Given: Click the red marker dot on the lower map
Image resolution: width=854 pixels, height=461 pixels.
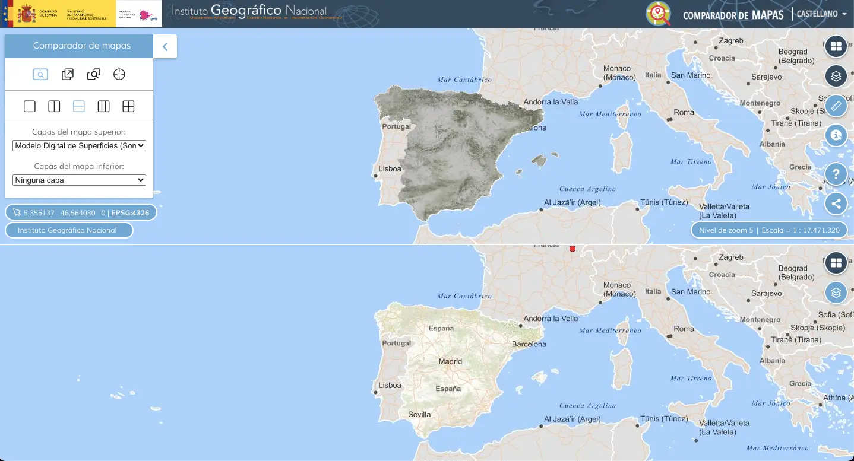Looking at the screenshot, I should tap(573, 249).
